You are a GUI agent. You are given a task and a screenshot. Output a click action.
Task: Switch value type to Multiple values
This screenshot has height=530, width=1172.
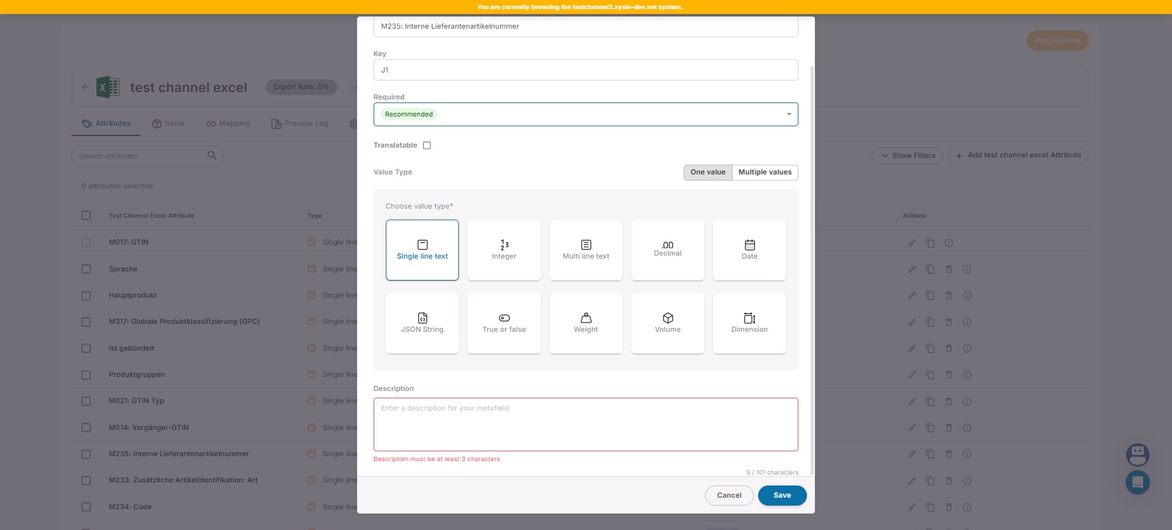(x=764, y=172)
